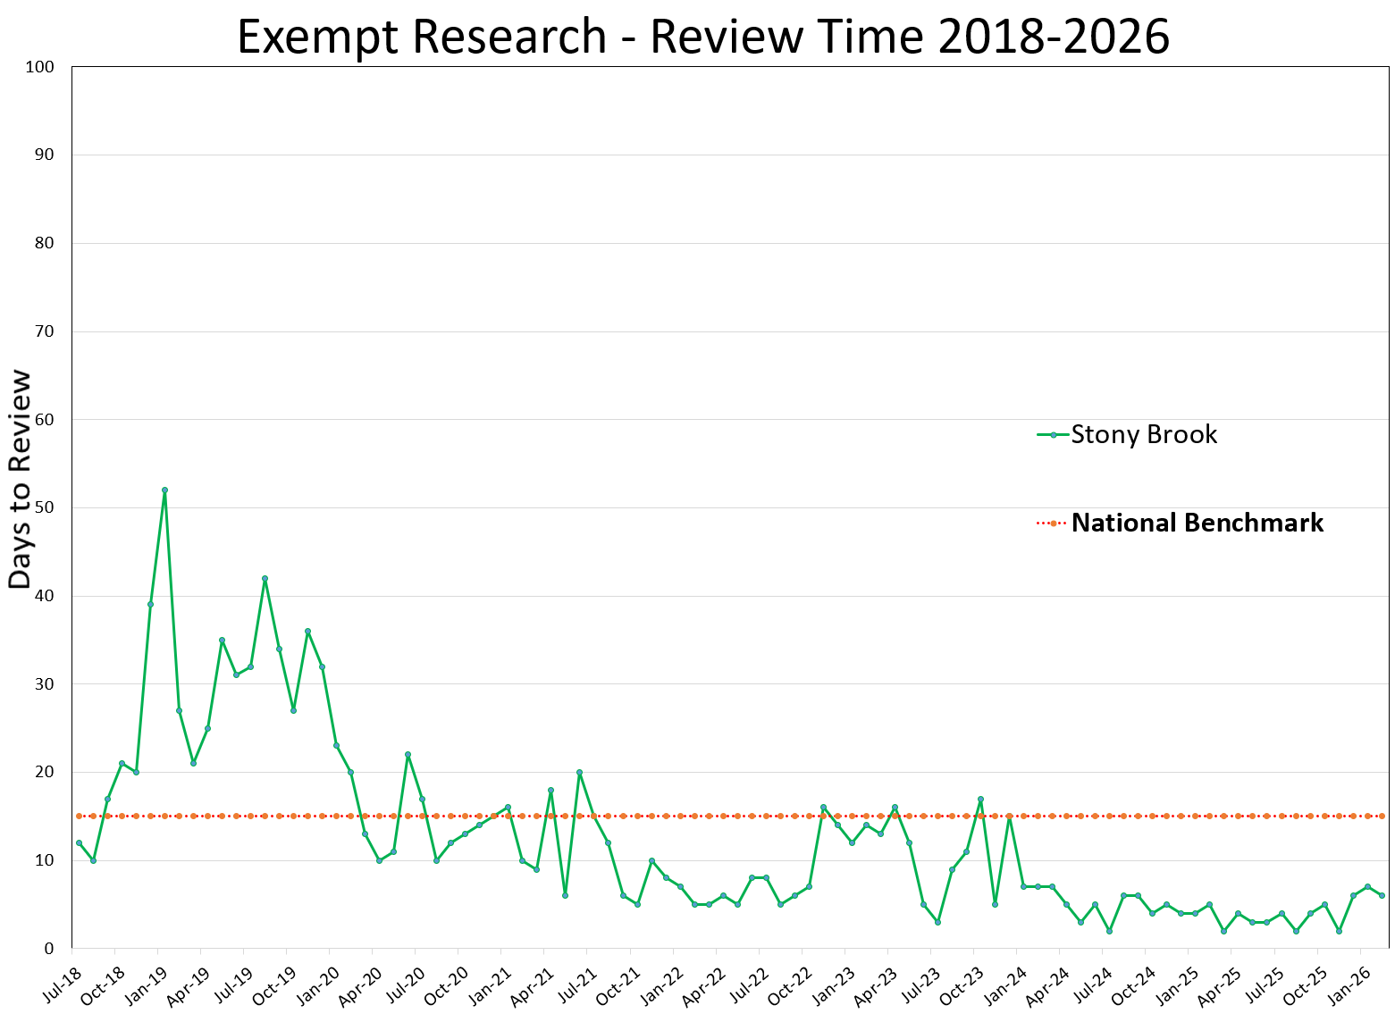Image resolution: width=1395 pixels, height=1022 pixels.
Task: Select the 20-day data point near Jul-21
Action: pos(578,771)
